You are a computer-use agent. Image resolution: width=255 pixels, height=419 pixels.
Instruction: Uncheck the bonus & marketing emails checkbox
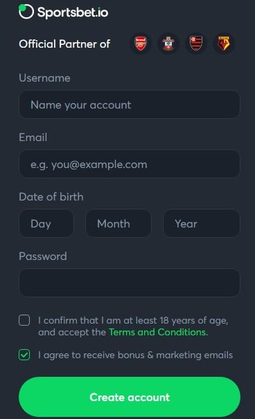point(24,355)
